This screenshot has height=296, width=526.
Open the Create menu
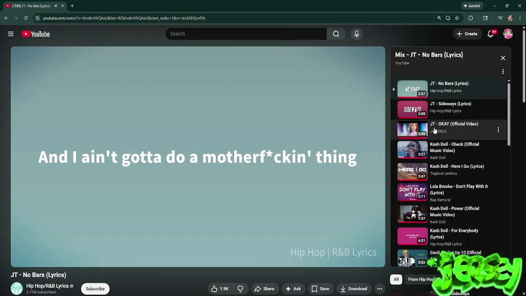[467, 34]
